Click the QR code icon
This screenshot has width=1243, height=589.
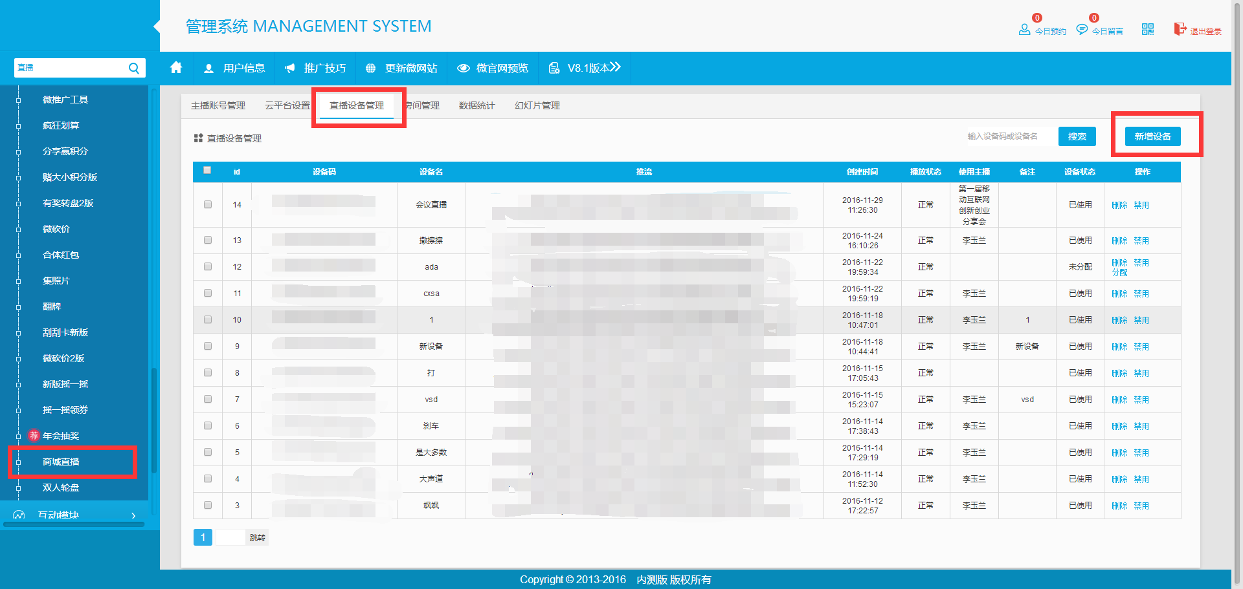pyautogui.click(x=1147, y=29)
